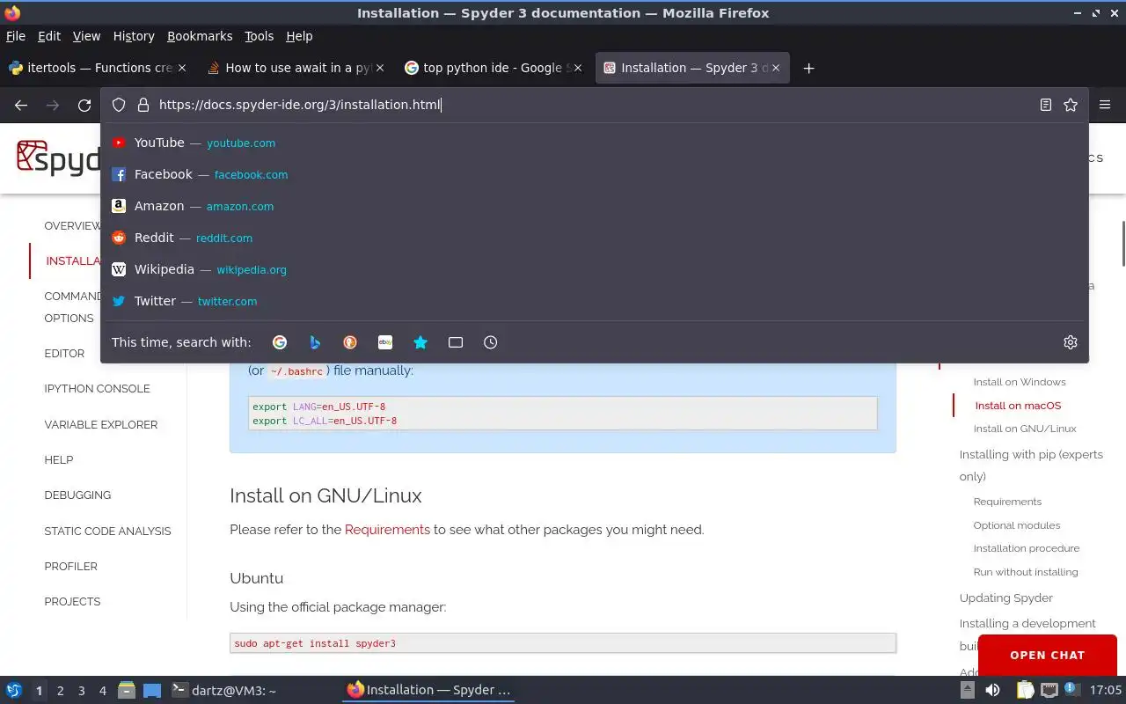Close the Installation Spyder 3 tab
This screenshot has height=704, width=1126.
pos(777,68)
